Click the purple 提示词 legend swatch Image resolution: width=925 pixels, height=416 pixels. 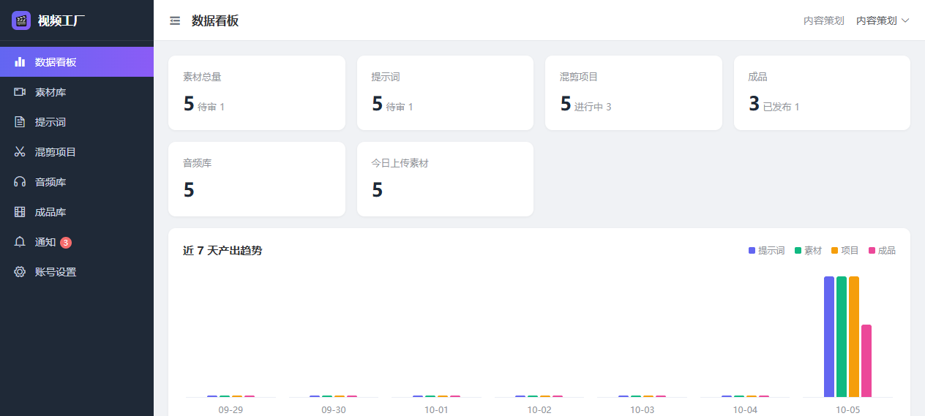[x=752, y=251]
